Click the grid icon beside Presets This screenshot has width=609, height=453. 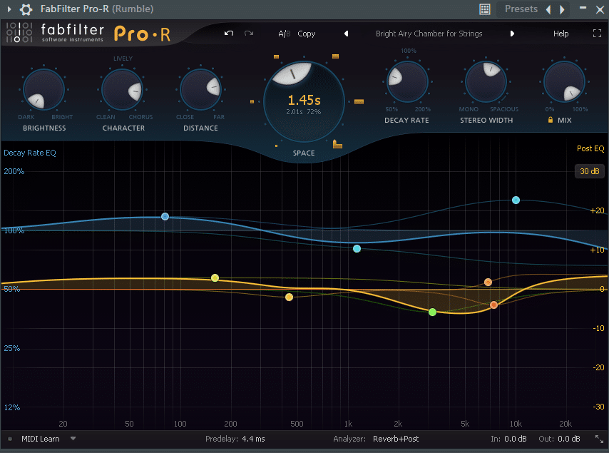[485, 9]
